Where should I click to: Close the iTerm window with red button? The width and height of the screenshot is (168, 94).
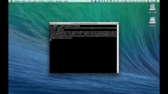click(51, 23)
